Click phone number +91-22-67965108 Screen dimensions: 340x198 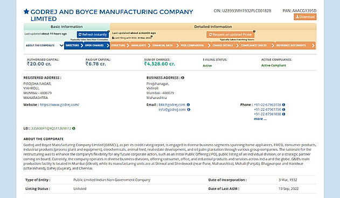click(268, 104)
